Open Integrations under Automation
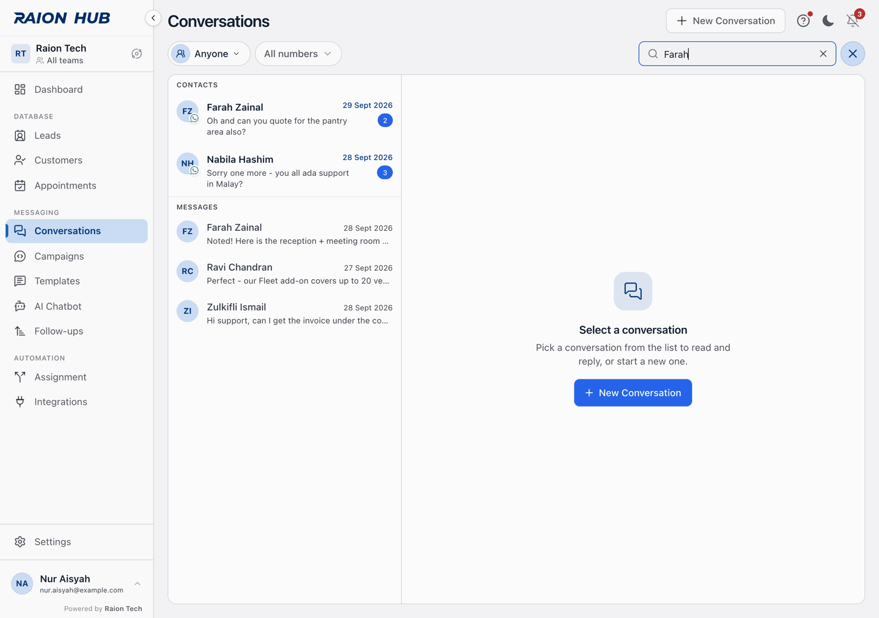 coord(77,402)
